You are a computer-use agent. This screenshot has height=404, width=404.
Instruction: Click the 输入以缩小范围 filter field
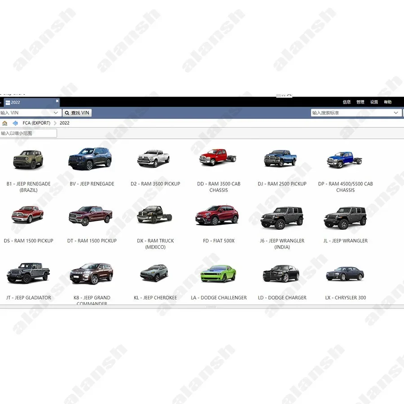click(28, 133)
